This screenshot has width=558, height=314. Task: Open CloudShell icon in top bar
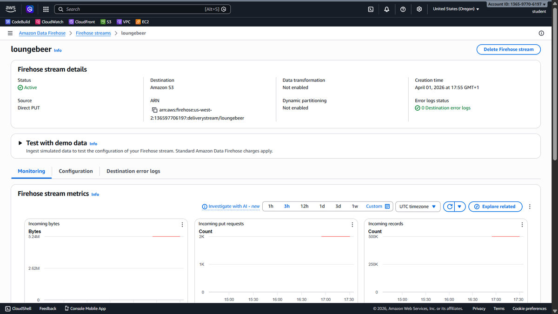(371, 9)
